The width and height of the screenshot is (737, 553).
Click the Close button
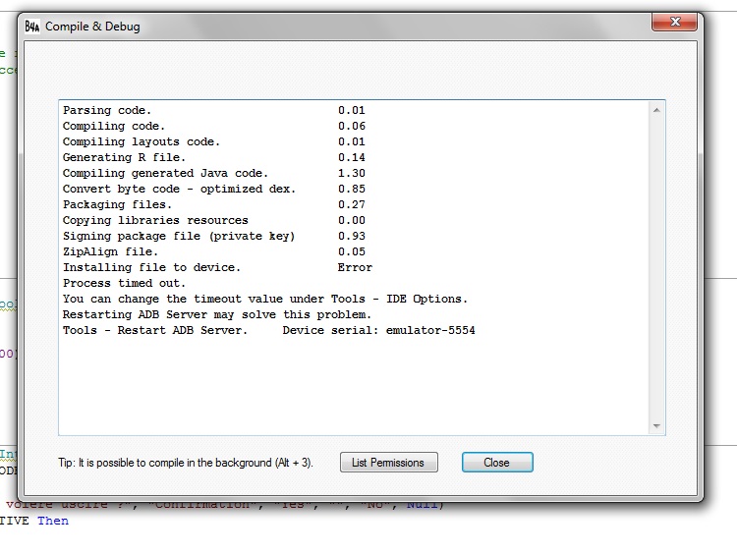497,463
